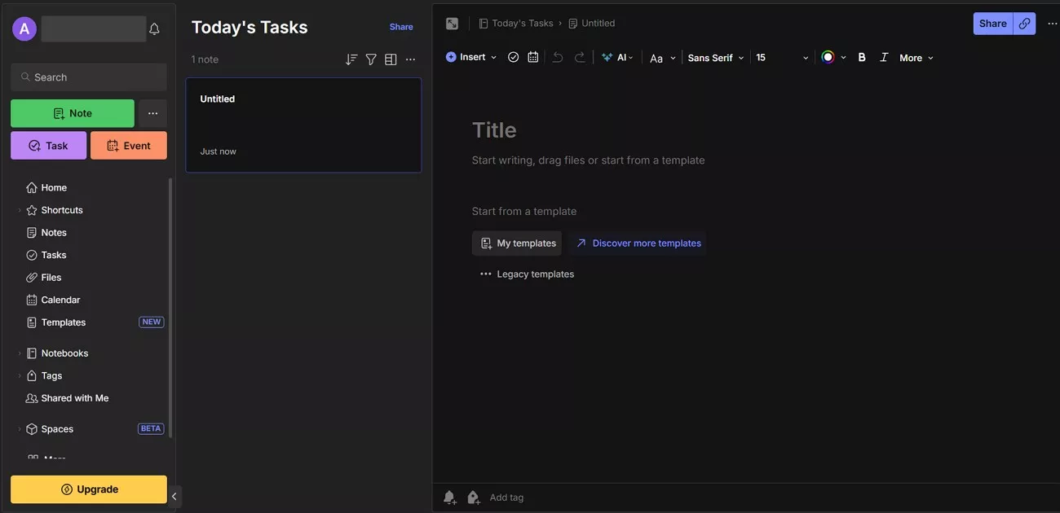
Task: Open Discover more templates link
Action: [638, 243]
